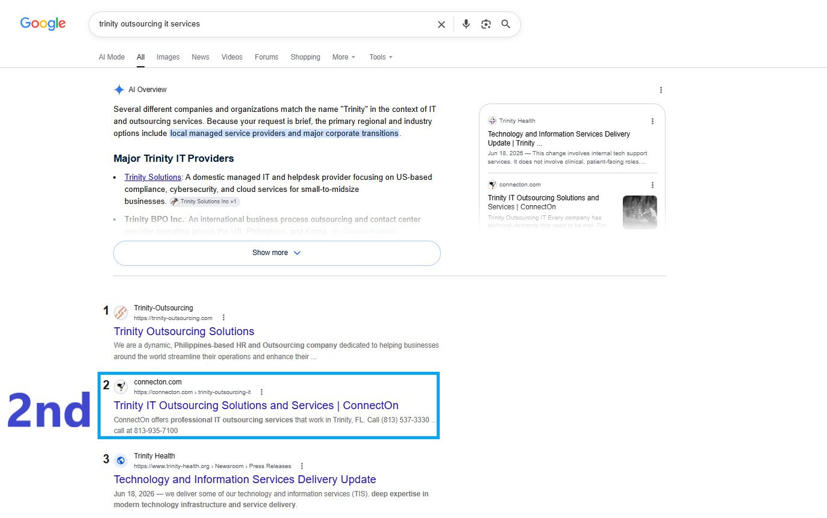Click the Major Trinity IT Providers heading

coord(173,159)
